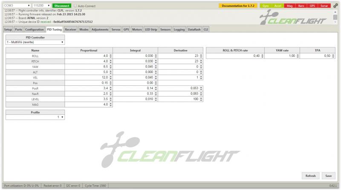Click the VEL Integral input 0.045

tap(135, 78)
